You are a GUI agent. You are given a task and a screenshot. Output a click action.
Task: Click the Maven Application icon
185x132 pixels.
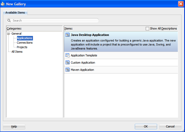[x=68, y=70]
